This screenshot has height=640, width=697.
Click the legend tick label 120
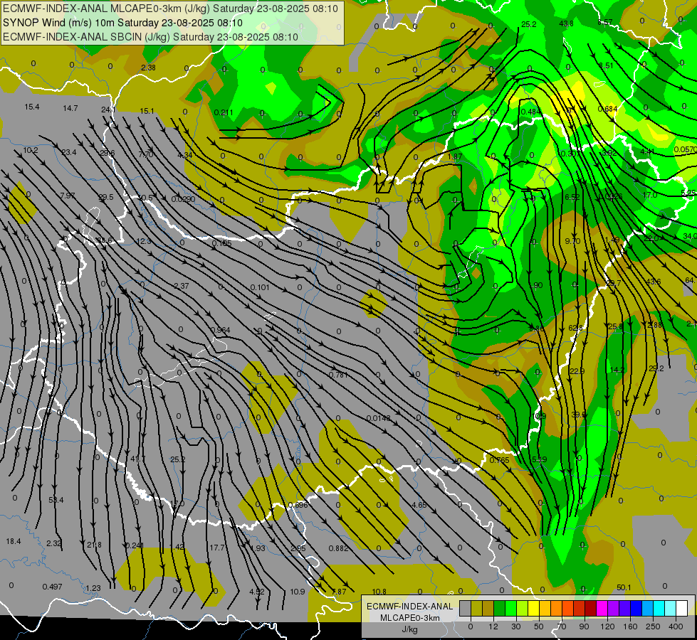click(x=607, y=626)
